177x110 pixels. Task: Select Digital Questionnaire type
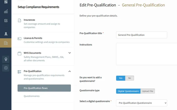[128, 91]
